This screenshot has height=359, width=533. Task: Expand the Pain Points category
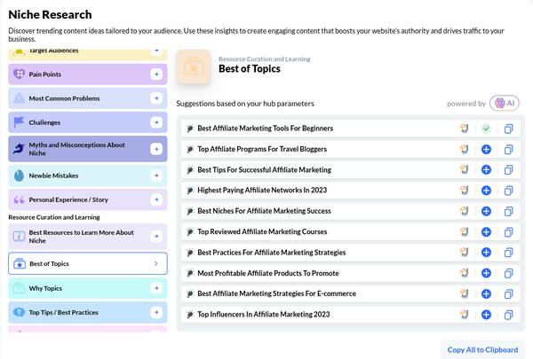pyautogui.click(x=156, y=74)
